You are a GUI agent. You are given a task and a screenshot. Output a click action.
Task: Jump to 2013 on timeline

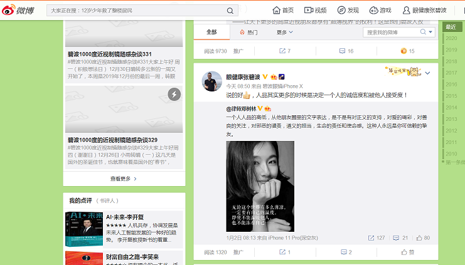[451, 119]
